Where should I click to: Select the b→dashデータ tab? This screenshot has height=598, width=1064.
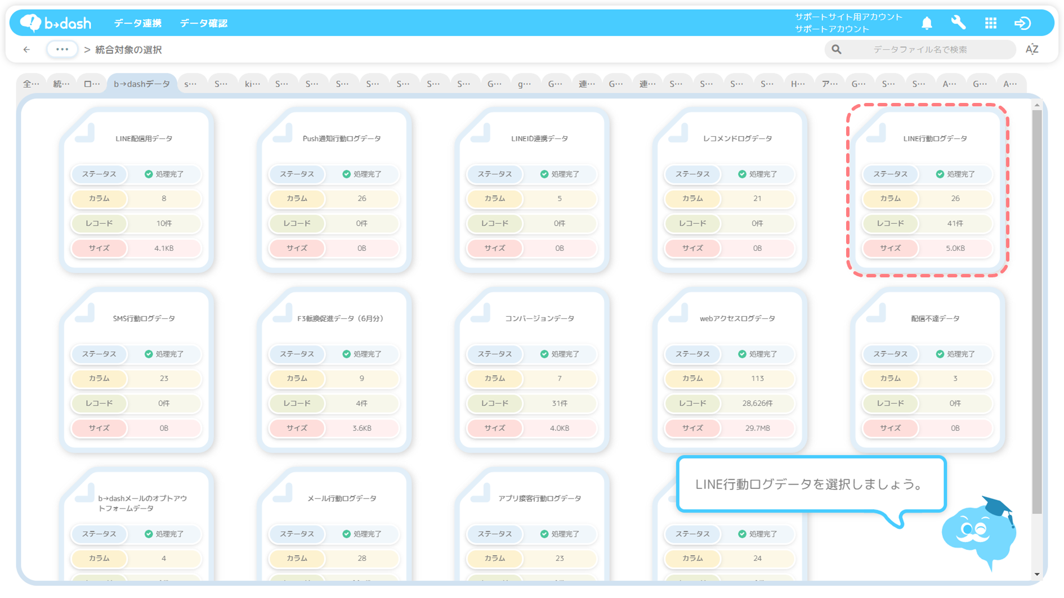pos(142,84)
